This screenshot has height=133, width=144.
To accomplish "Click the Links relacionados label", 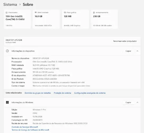I will (14, 93).
